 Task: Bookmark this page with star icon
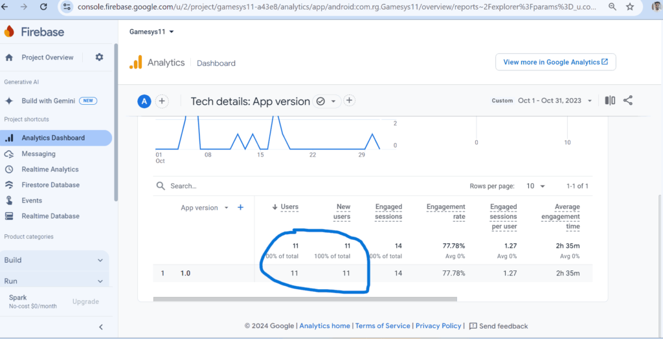coord(630,7)
